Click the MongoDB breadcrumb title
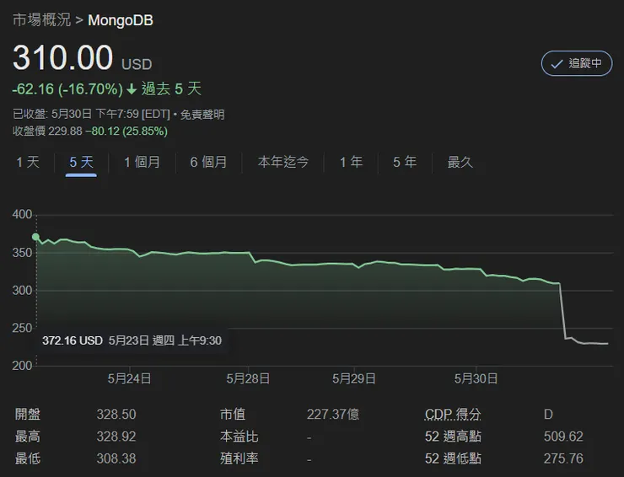624x477 pixels. 121,20
